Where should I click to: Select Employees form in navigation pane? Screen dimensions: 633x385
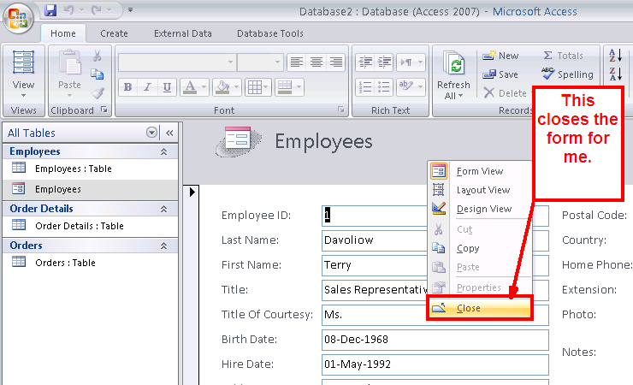point(91,189)
